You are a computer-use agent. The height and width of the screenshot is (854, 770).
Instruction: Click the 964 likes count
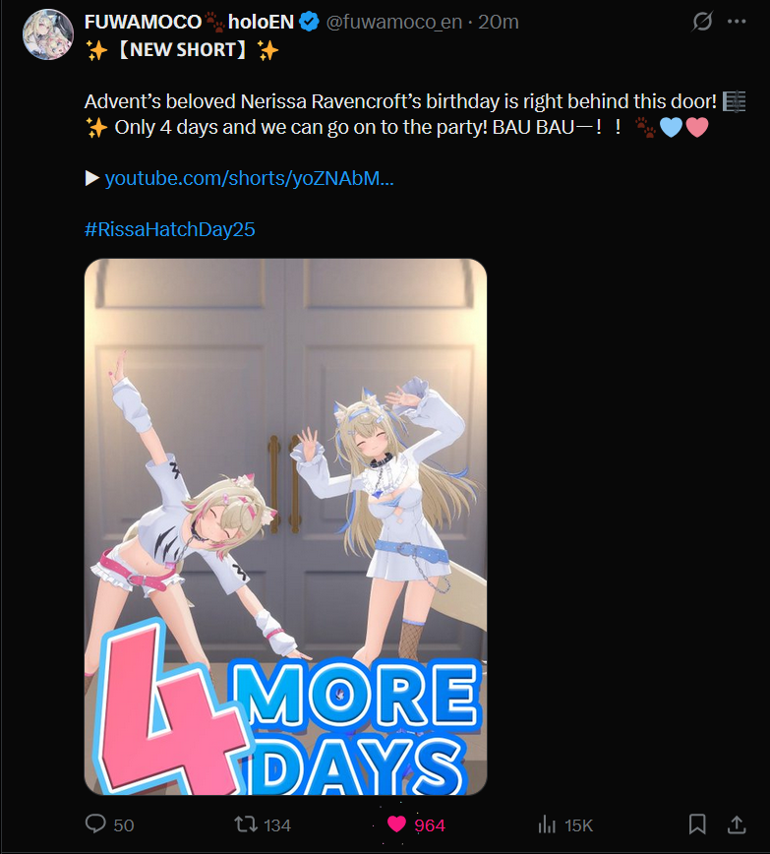pos(430,825)
